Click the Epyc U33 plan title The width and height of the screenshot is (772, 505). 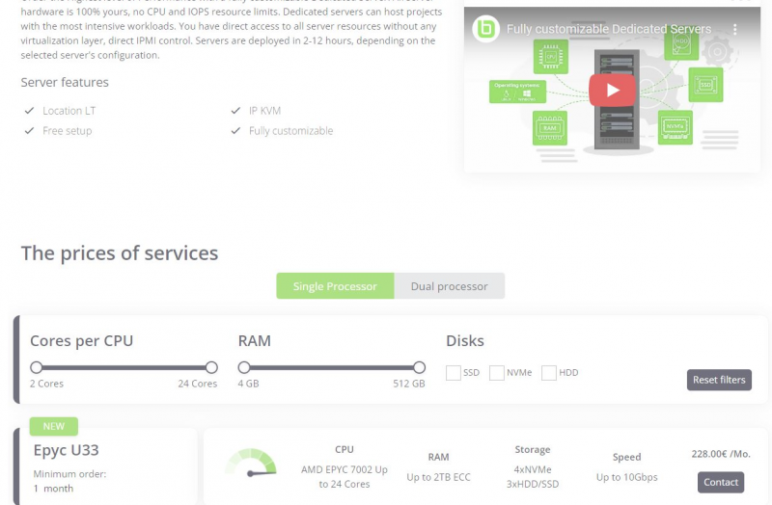coord(66,450)
